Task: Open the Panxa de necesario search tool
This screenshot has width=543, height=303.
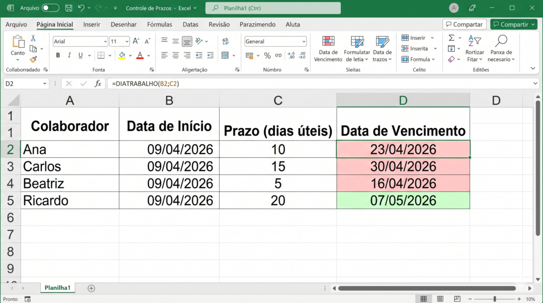Action: click(501, 49)
